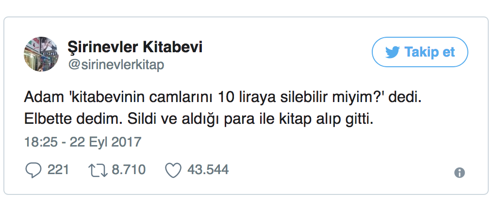
Task: Open the tweet's 18:25 time link
Action: 40,142
